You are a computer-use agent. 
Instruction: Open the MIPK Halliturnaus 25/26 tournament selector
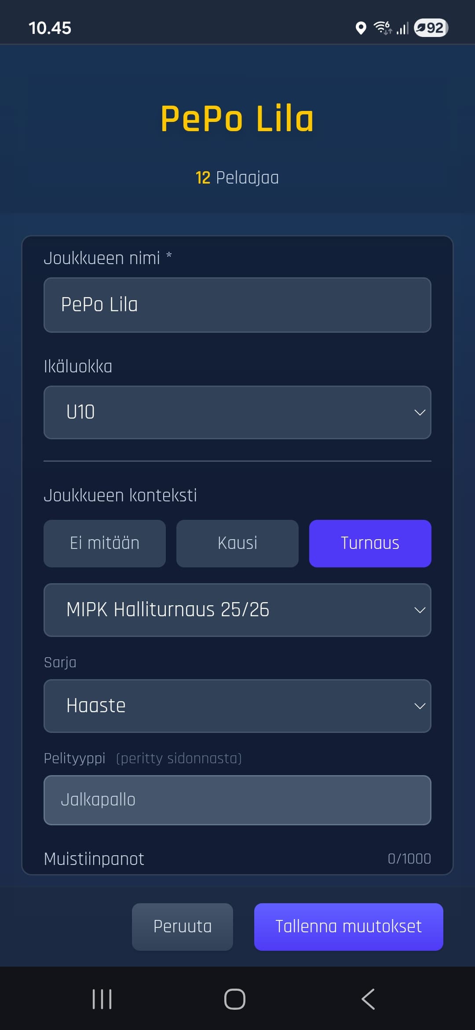(237, 610)
